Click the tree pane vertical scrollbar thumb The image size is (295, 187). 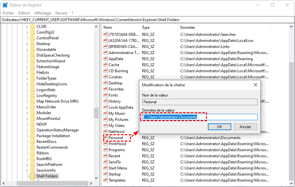[96, 113]
